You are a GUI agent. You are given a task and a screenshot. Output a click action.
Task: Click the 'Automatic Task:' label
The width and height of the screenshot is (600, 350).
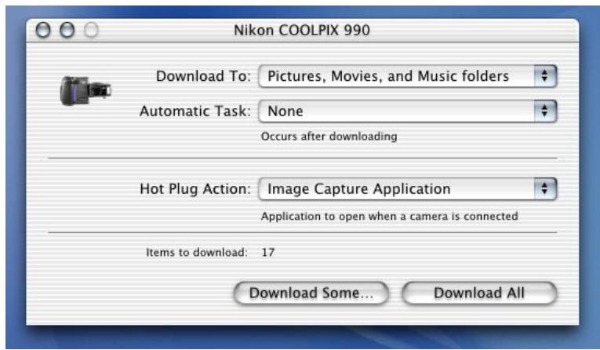(195, 111)
